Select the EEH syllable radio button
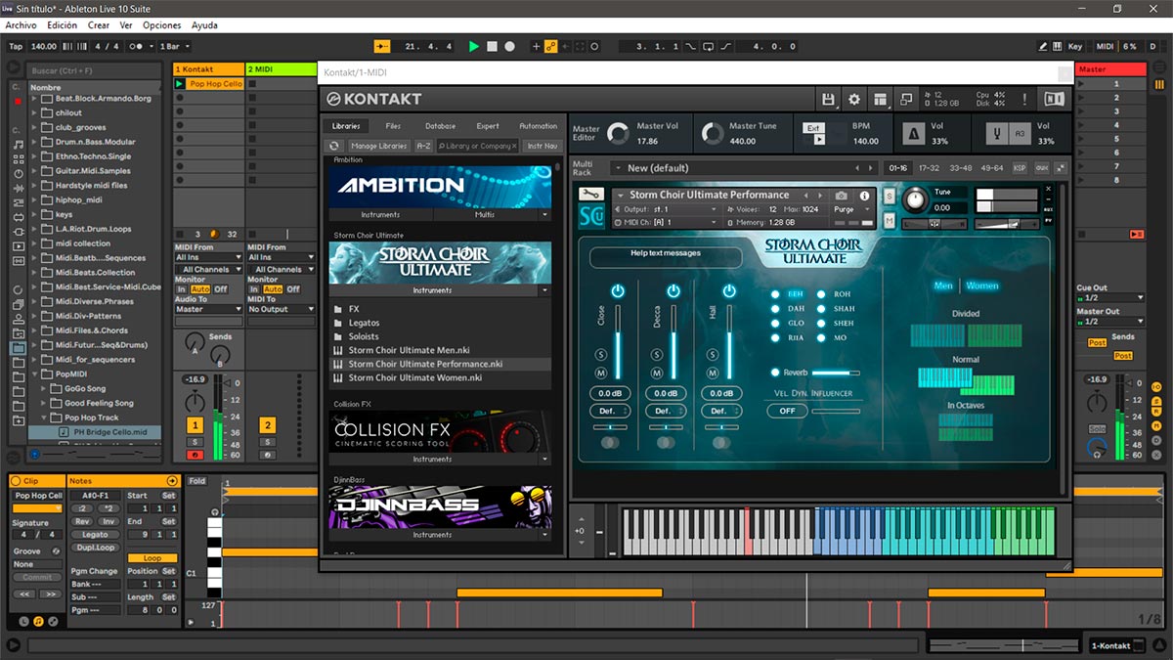Screen dimensions: 1173x660 point(775,294)
